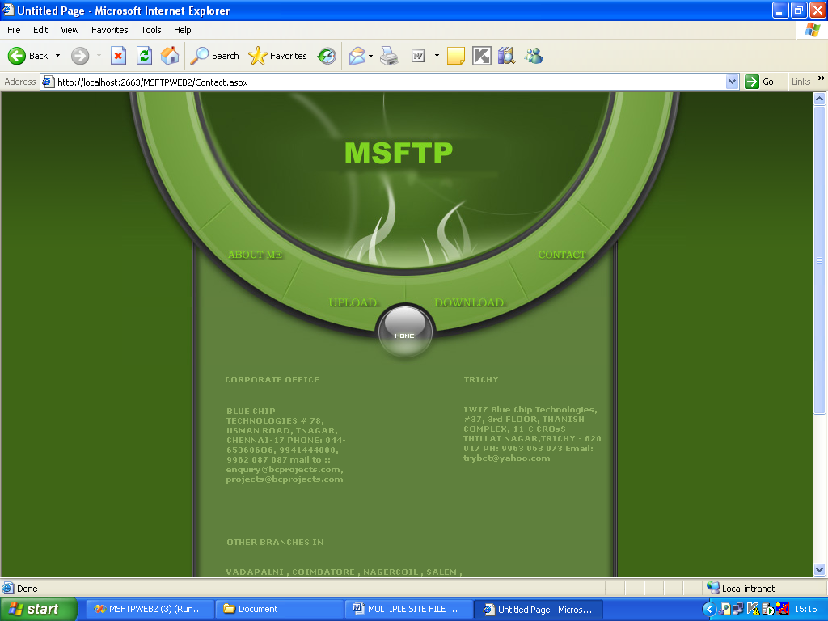Screen dimensions: 828x621
Task: Open the Tools menu
Action: pyautogui.click(x=151, y=30)
